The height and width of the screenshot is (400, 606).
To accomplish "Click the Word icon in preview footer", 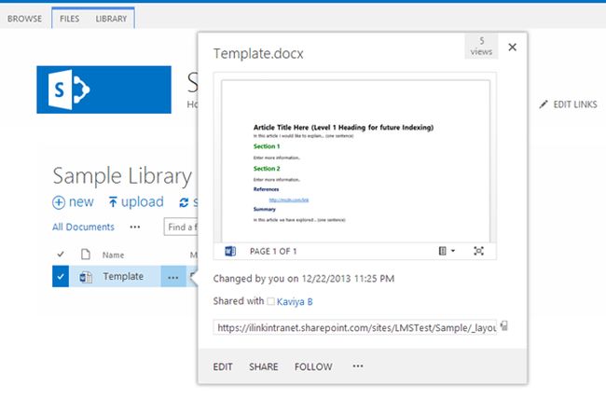I will tap(231, 251).
